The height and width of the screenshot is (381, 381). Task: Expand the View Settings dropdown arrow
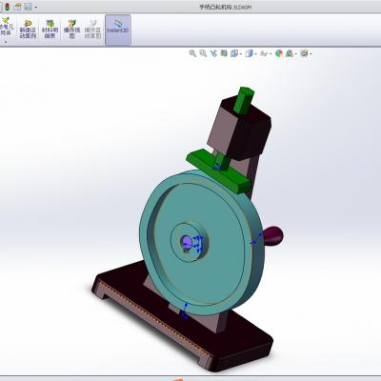point(311,54)
